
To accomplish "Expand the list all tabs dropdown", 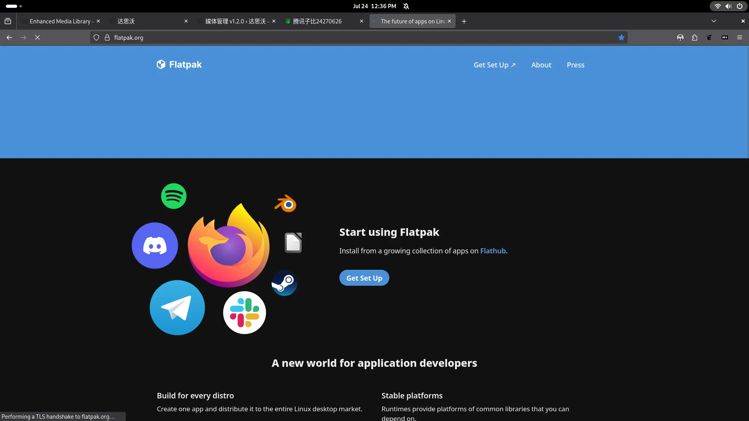I will pos(714,21).
